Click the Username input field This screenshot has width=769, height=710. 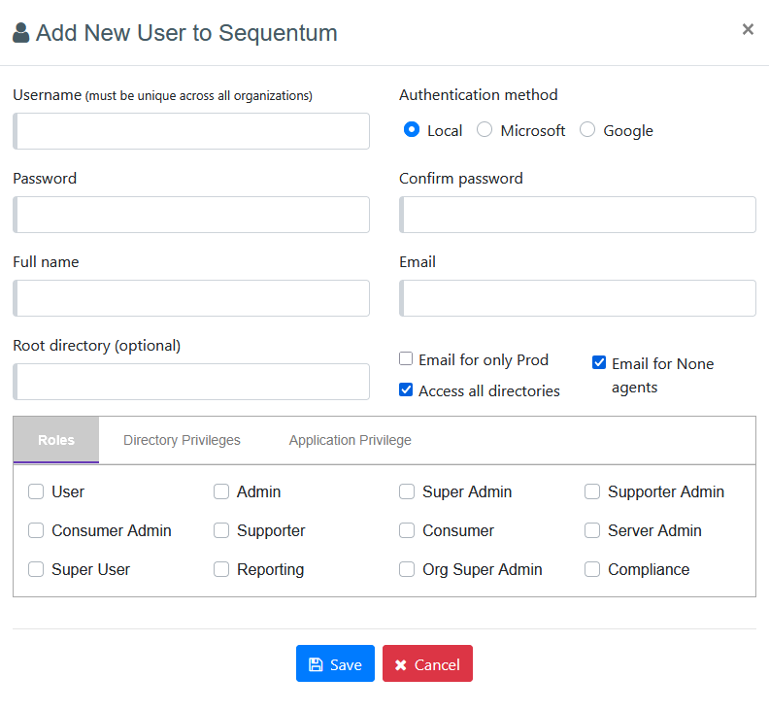click(191, 131)
